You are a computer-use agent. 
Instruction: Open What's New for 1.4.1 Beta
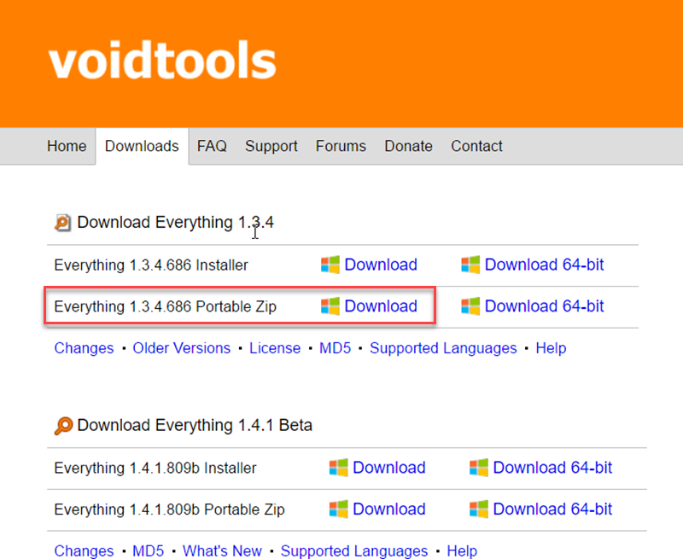click(222, 551)
